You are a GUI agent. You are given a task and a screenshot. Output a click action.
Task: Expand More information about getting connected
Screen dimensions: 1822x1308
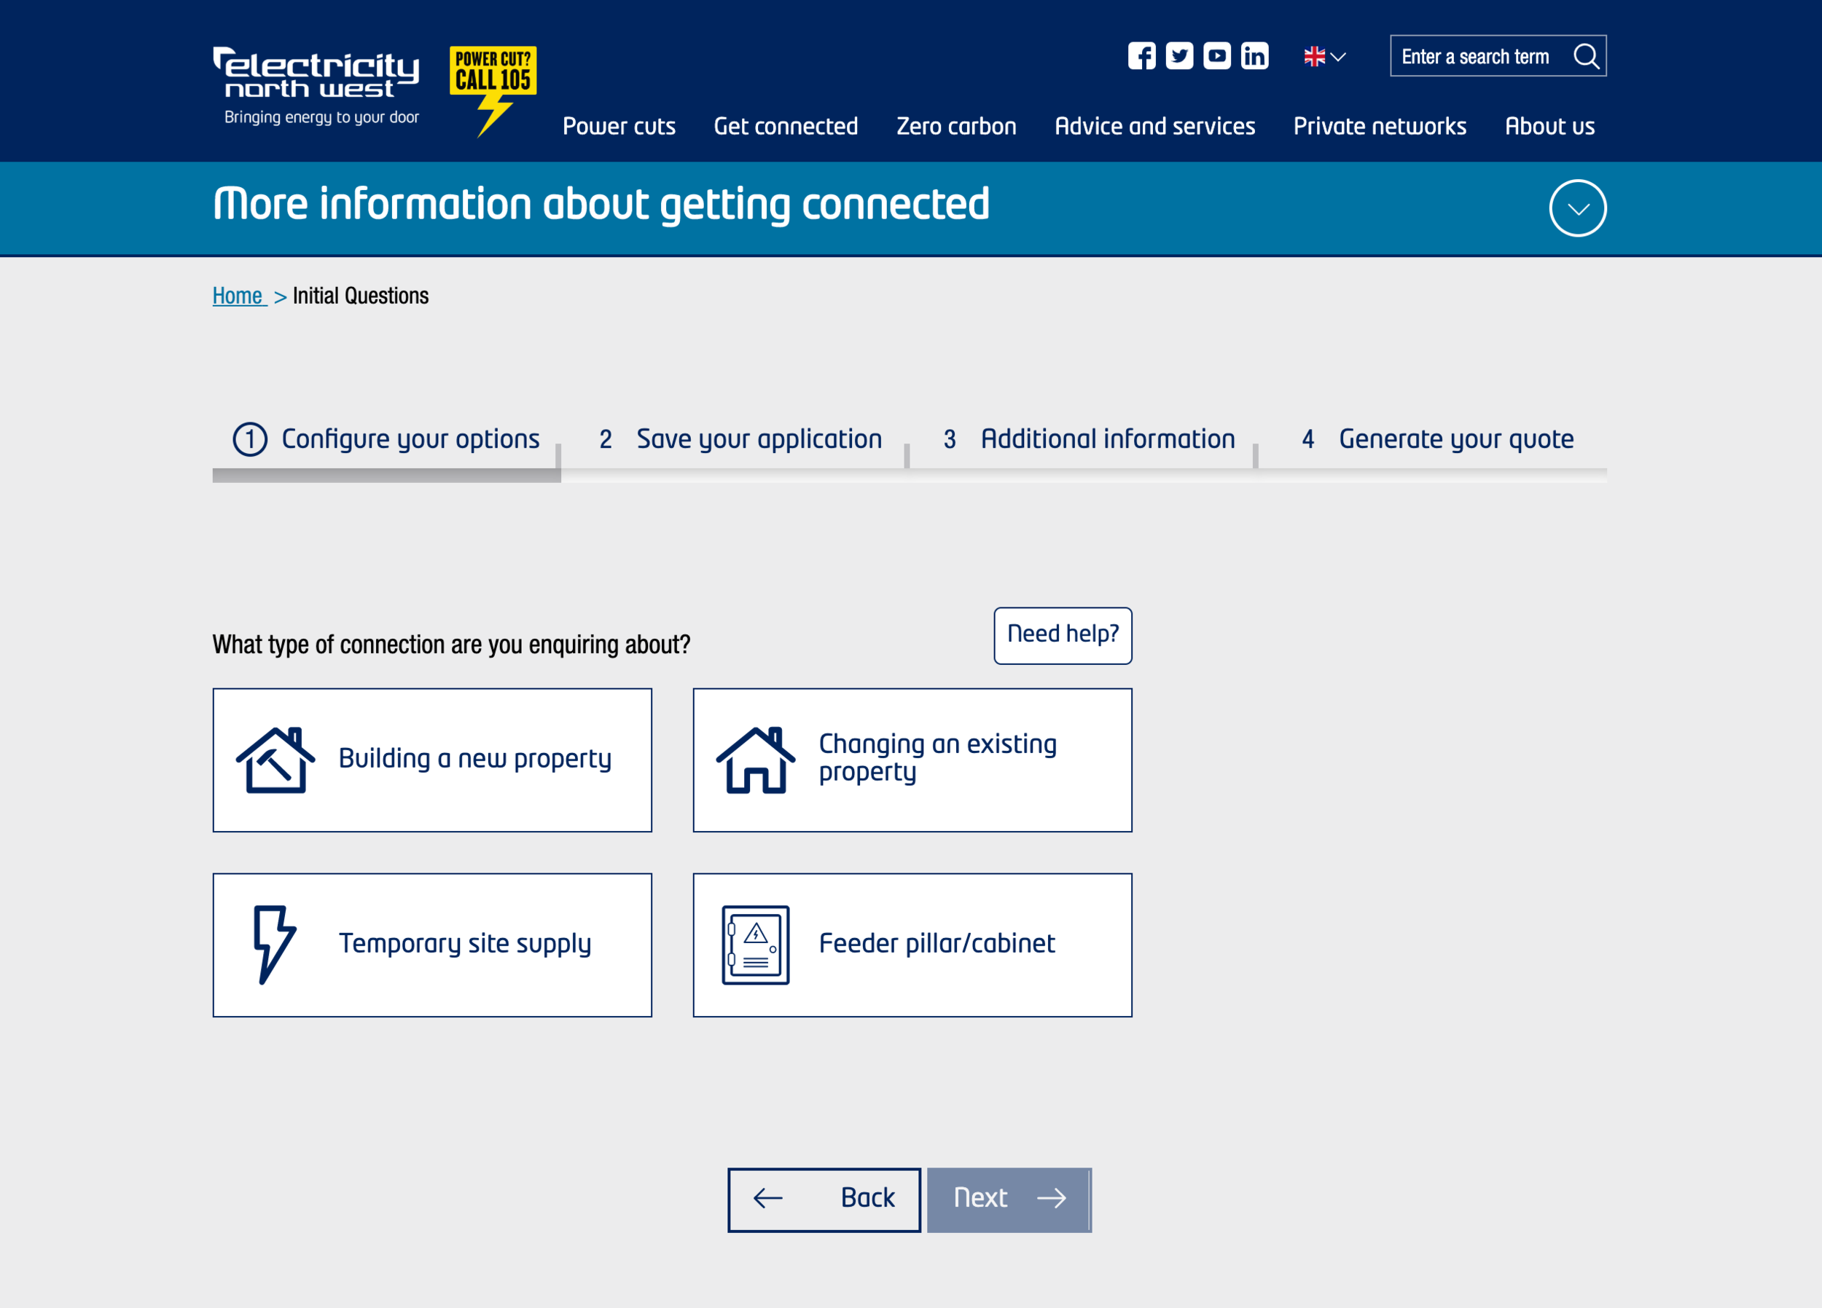click(1577, 208)
